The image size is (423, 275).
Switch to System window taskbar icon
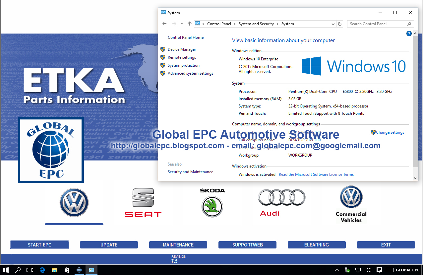click(x=91, y=270)
